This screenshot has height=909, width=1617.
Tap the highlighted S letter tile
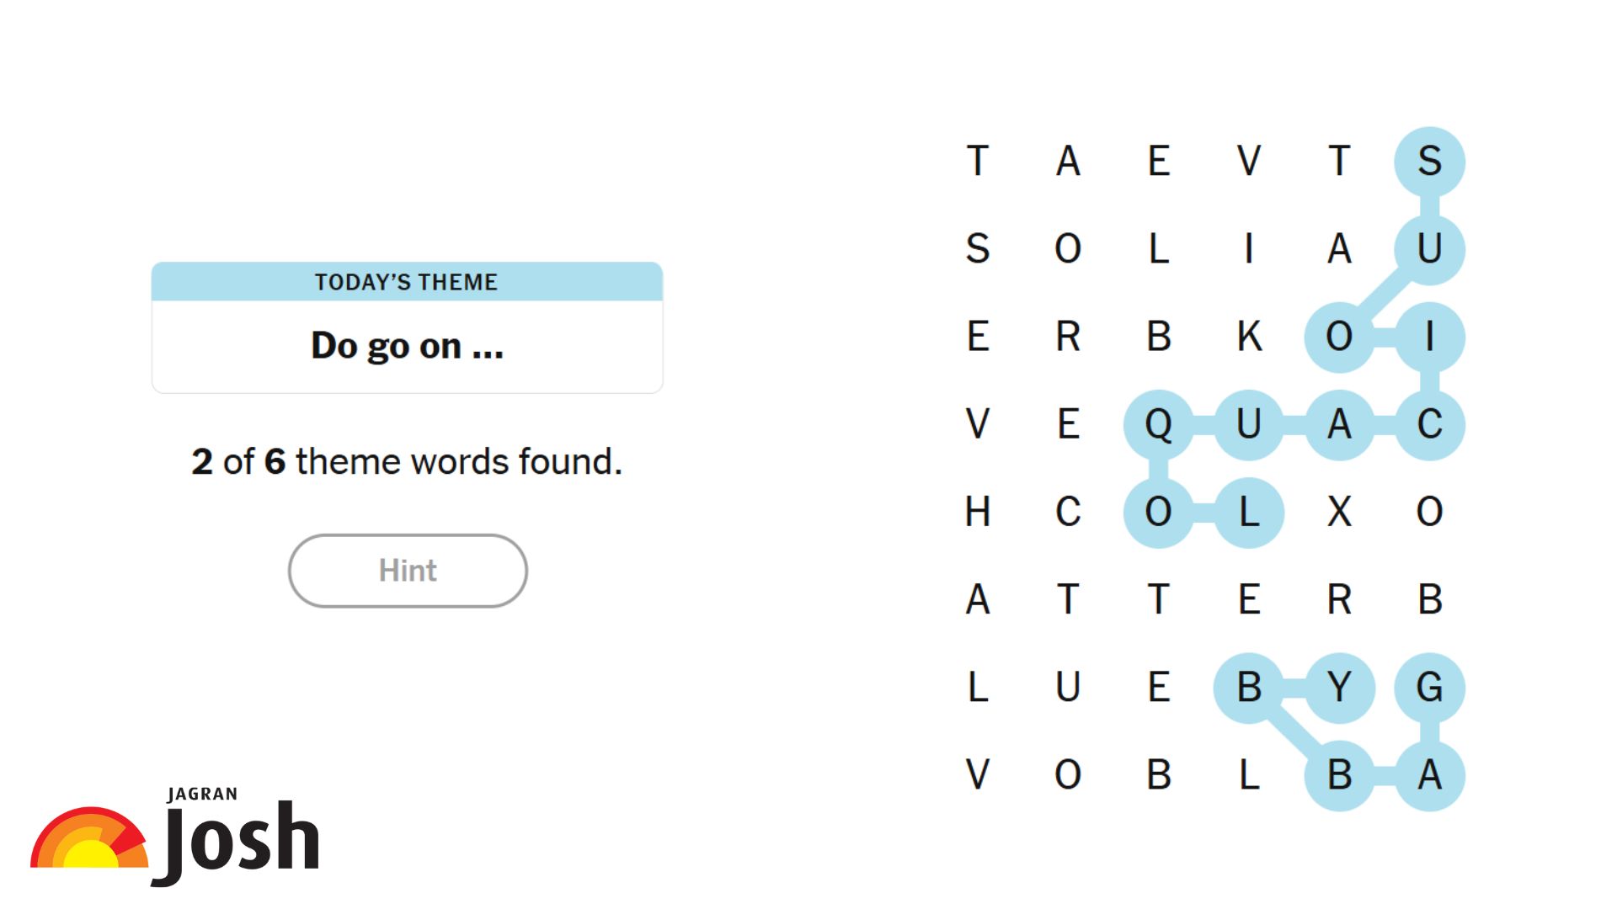pos(1429,162)
